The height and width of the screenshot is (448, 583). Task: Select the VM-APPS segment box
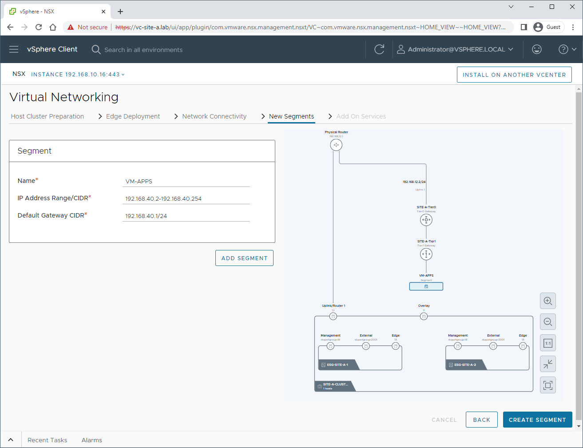pyautogui.click(x=426, y=286)
